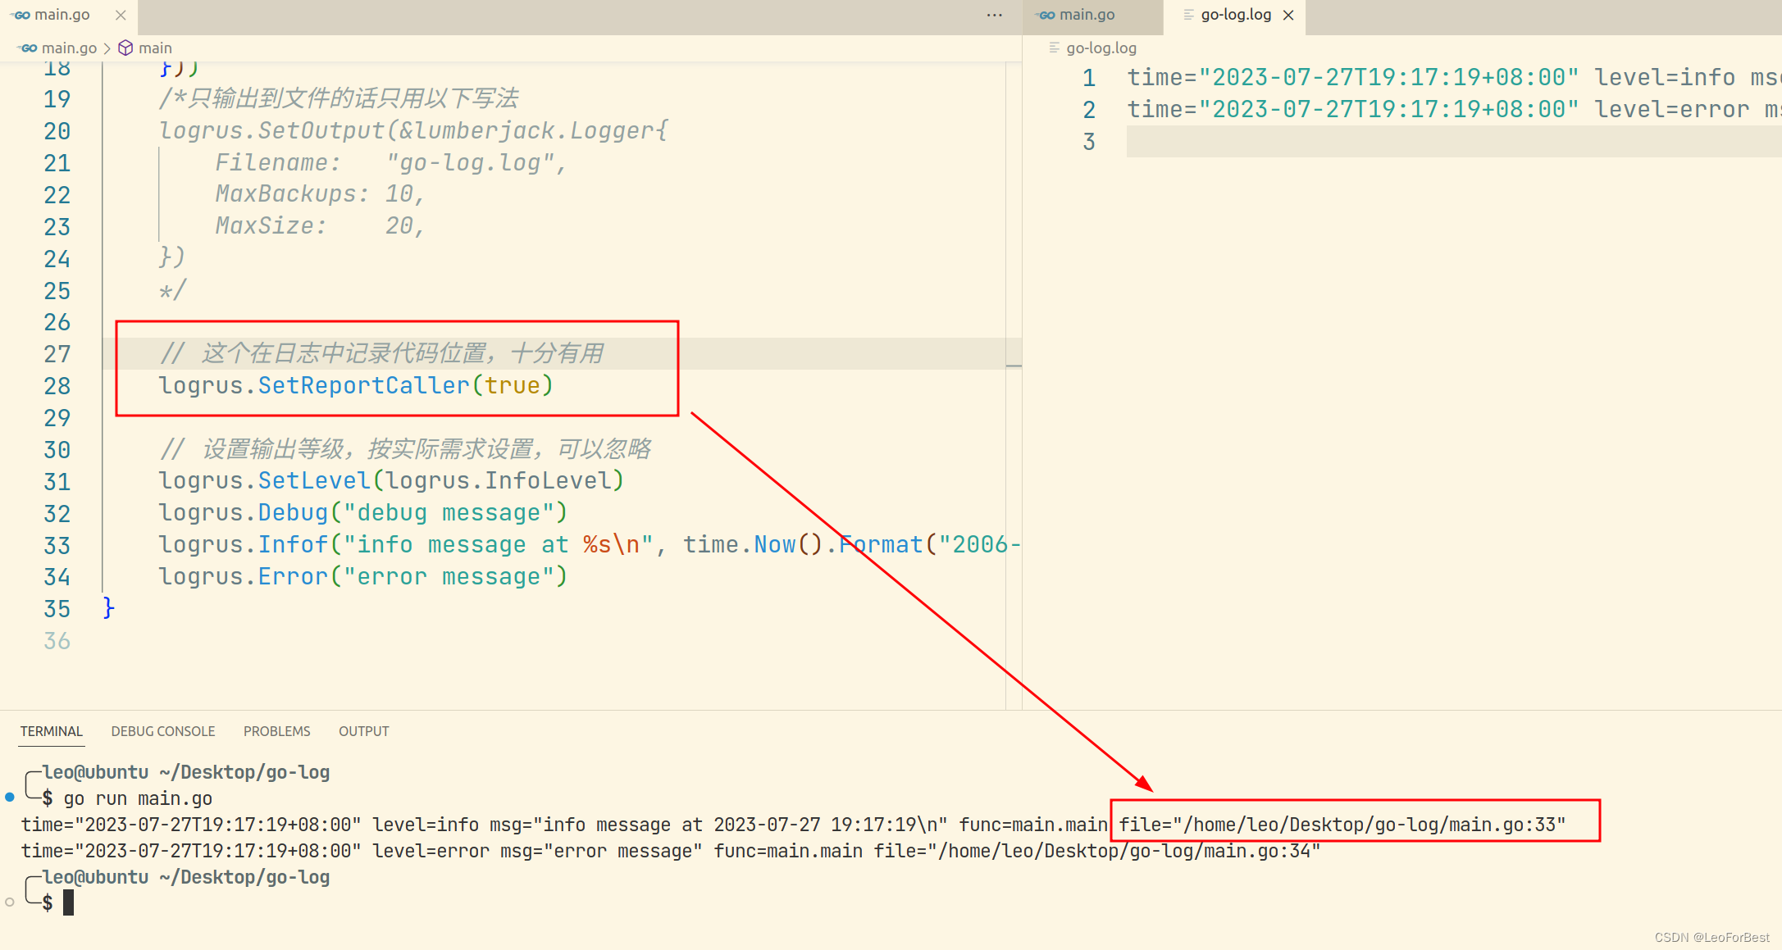The height and width of the screenshot is (950, 1782).
Task: Click the terminal cursor prompt at bottom
Action: click(x=68, y=903)
